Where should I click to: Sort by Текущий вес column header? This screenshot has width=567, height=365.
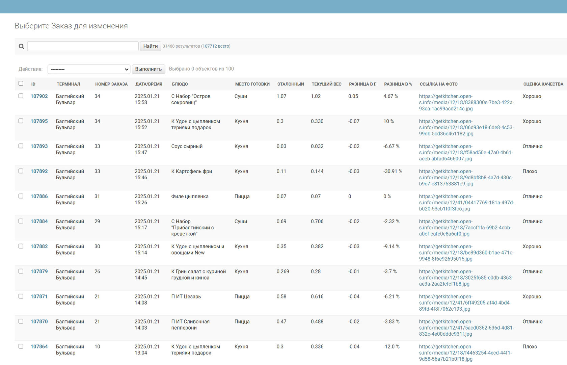click(326, 84)
